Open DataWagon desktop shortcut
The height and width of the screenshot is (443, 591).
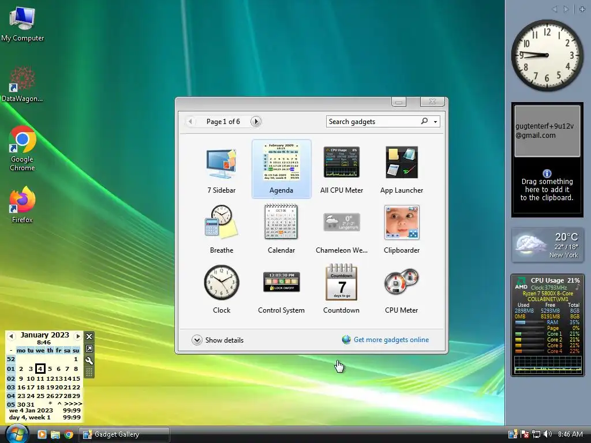23,84
